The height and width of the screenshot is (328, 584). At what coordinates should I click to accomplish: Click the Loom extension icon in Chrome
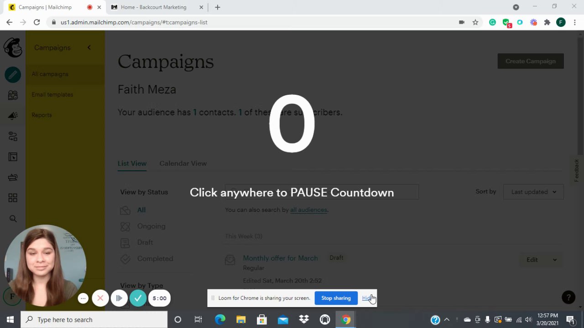click(x=533, y=22)
